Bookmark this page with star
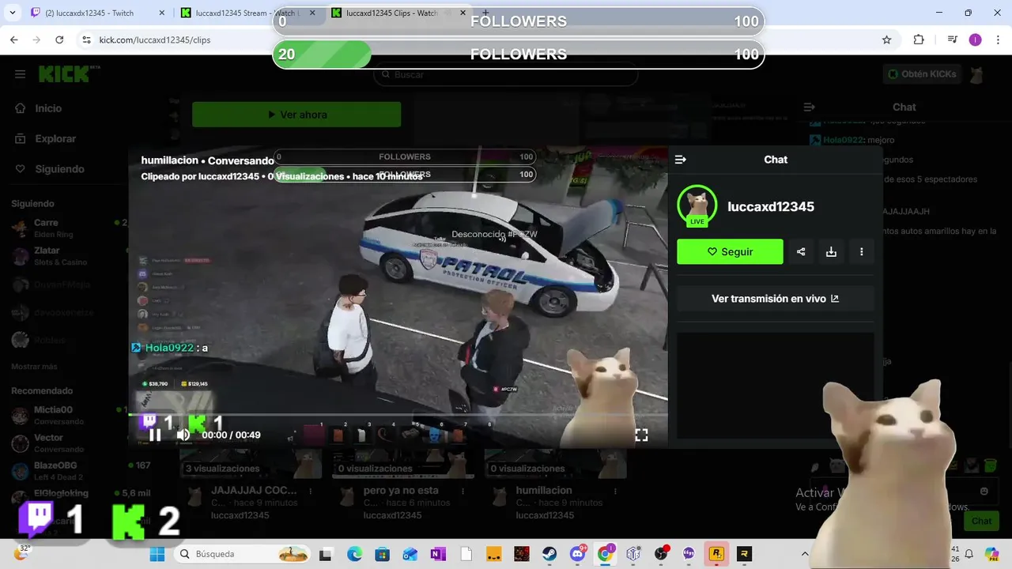Image resolution: width=1012 pixels, height=569 pixels. coord(886,40)
